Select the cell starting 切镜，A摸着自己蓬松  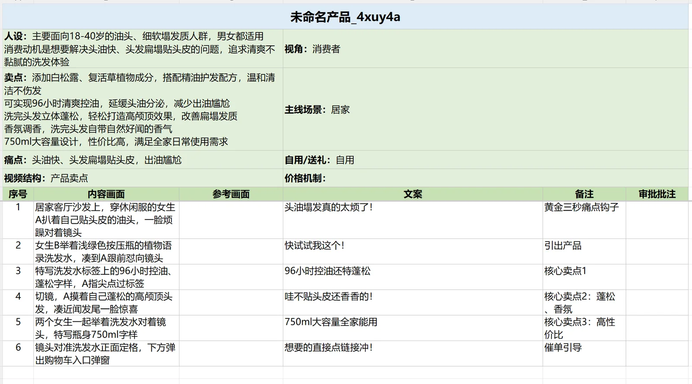tap(106, 302)
